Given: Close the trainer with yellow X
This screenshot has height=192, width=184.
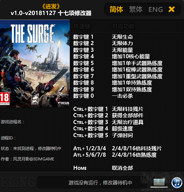Looking at the screenshot, I should pos(172,9).
